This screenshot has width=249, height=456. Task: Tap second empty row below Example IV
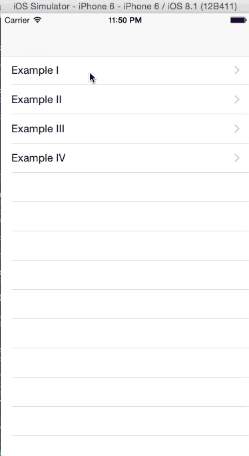coord(124,217)
